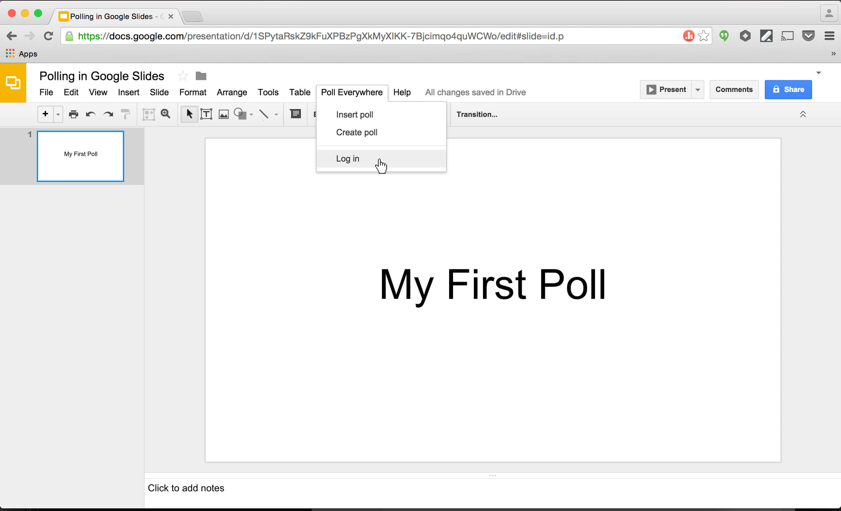
Task: Select the Comments button toggle
Action: click(734, 89)
